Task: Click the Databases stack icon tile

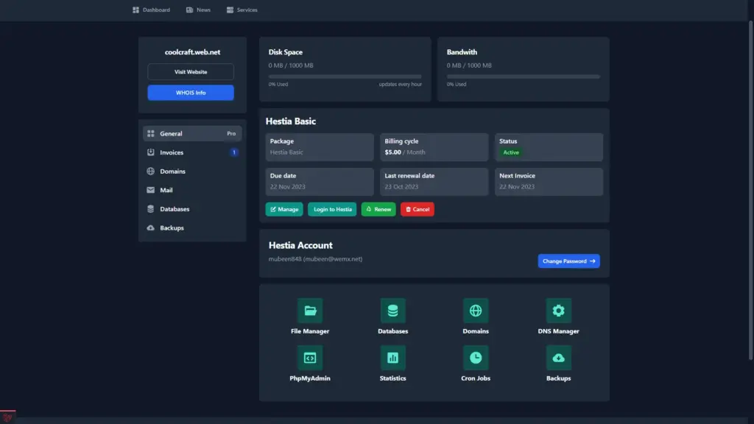Action: [x=392, y=311]
